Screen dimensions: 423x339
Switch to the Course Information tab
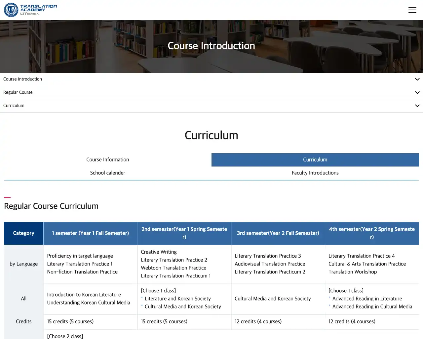point(108,160)
